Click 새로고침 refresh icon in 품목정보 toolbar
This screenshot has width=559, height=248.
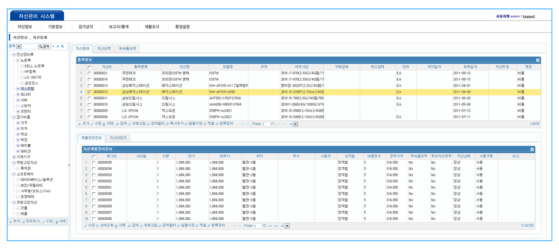click(130, 124)
